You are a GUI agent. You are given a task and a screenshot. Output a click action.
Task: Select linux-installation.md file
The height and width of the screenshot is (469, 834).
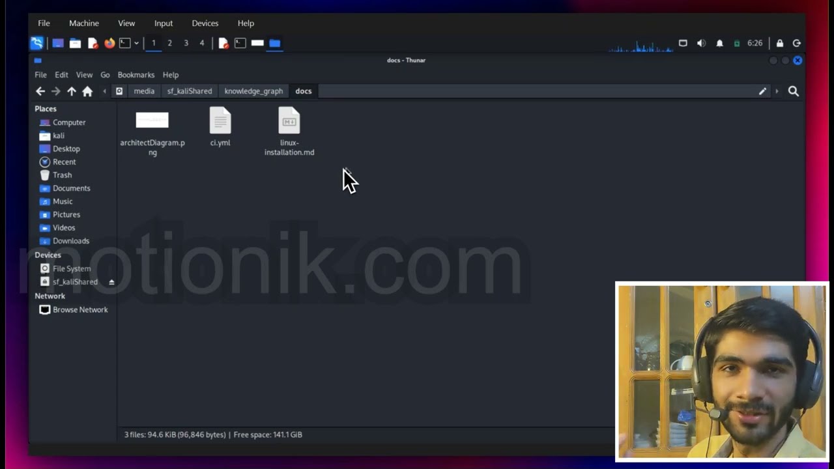[x=289, y=132]
